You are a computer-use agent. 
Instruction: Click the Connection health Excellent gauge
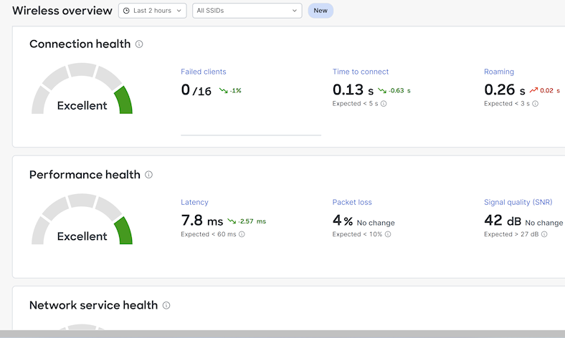pyautogui.click(x=82, y=89)
